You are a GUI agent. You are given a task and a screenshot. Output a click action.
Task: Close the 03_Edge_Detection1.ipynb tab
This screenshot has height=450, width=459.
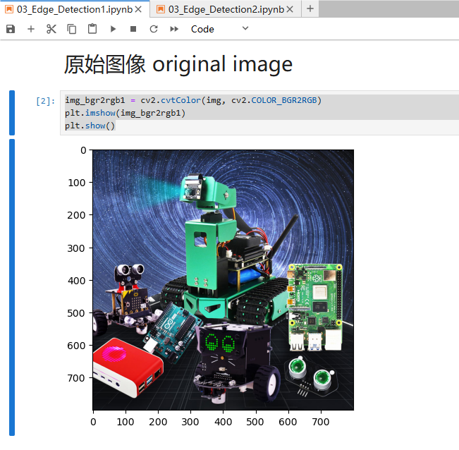pos(138,9)
